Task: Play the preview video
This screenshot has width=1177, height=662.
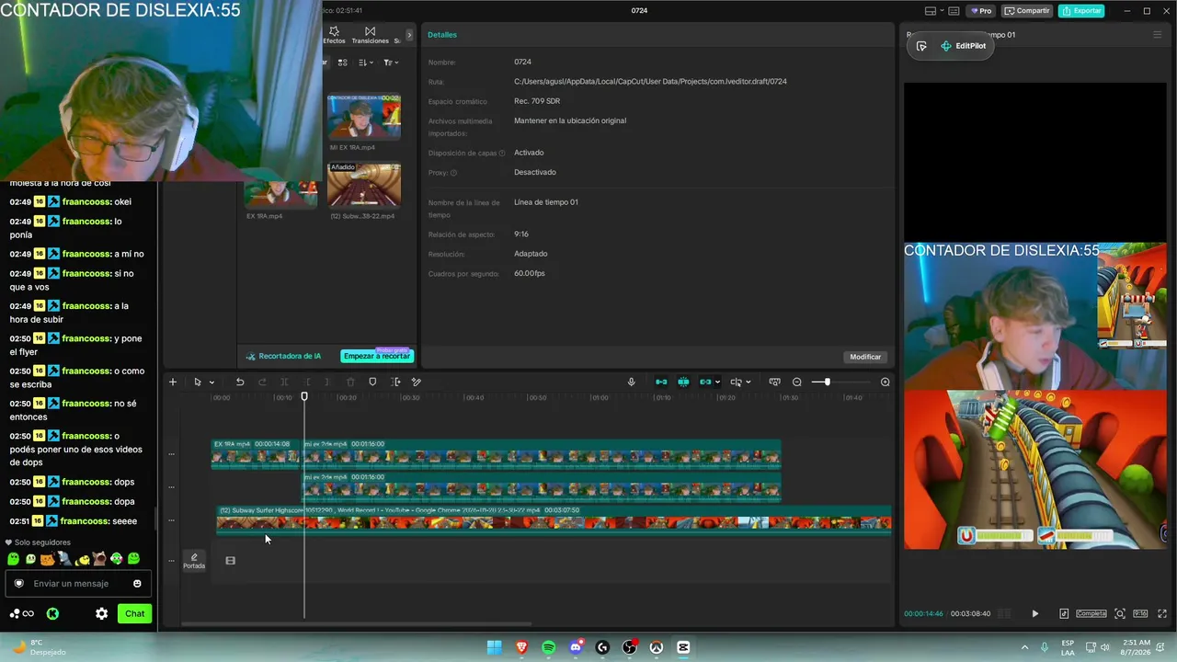Action: click(1034, 613)
